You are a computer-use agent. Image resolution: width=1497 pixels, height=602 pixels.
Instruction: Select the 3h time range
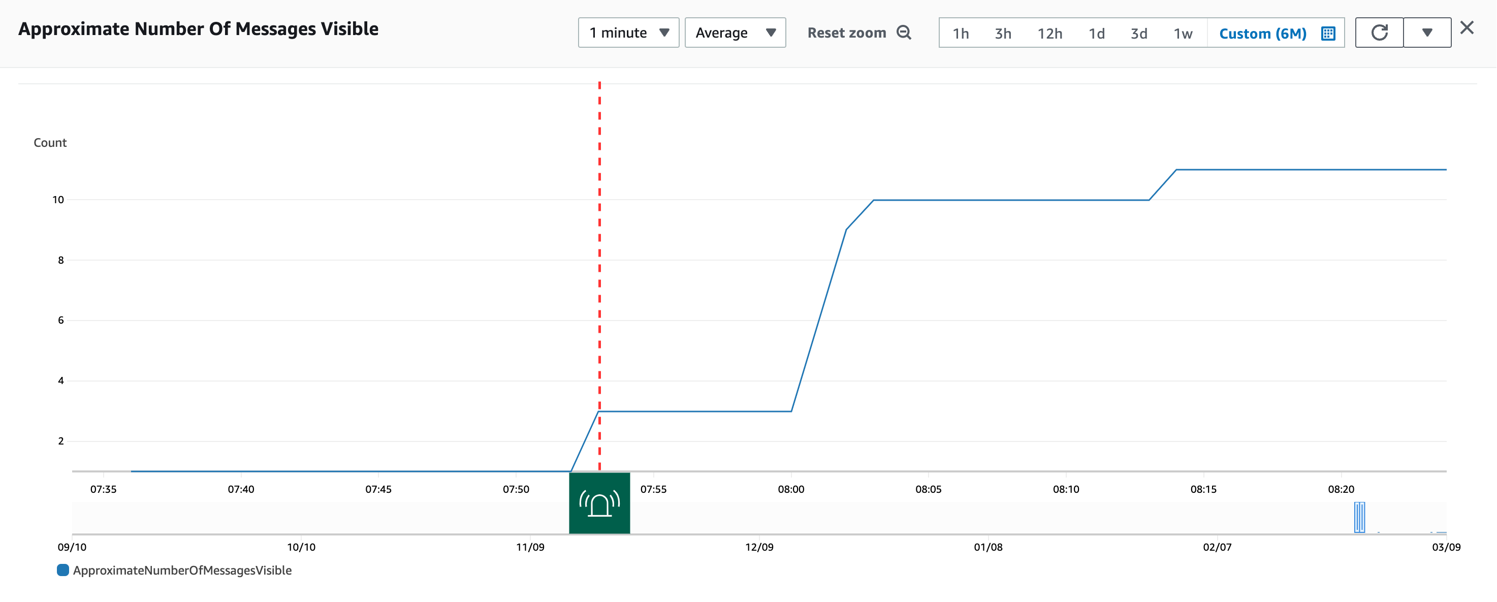point(1002,34)
